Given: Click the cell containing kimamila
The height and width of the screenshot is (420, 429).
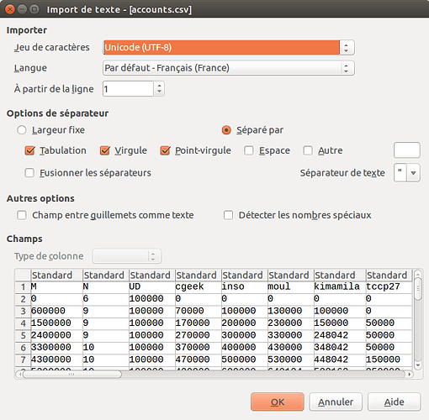Looking at the screenshot, I should point(339,287).
